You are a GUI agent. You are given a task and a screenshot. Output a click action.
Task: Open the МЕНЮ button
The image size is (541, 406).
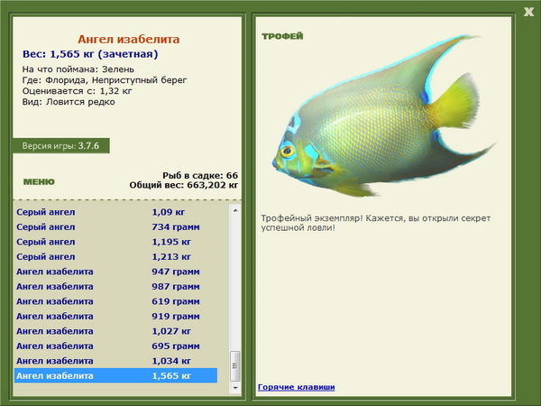tap(39, 182)
